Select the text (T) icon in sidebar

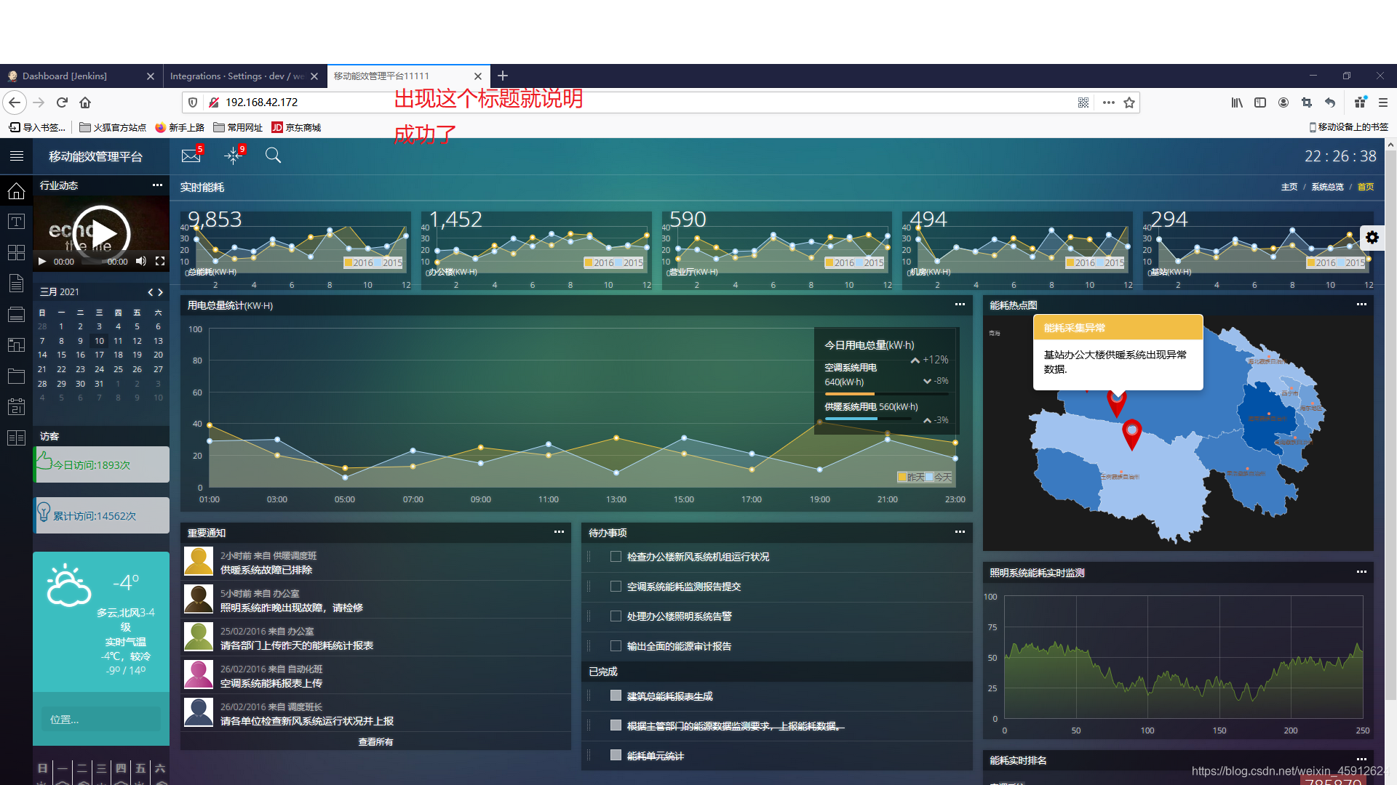tap(16, 222)
